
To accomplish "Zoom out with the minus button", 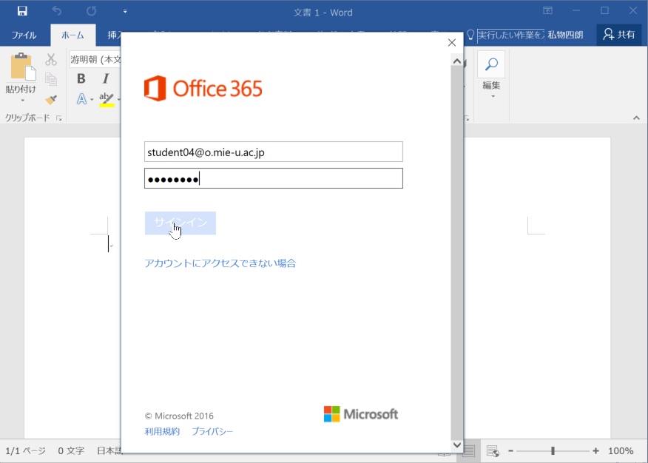I will click(x=511, y=451).
